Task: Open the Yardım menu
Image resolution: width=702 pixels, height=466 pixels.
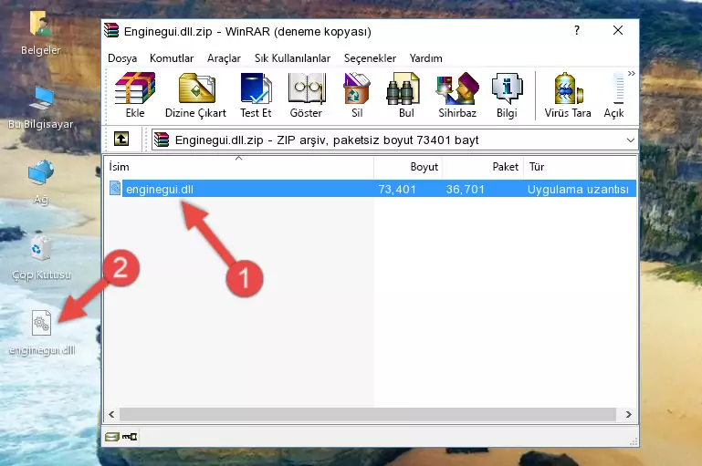Action: click(425, 58)
